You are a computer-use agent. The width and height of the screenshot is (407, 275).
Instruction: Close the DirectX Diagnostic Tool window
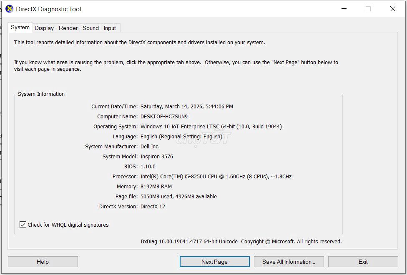393,9
